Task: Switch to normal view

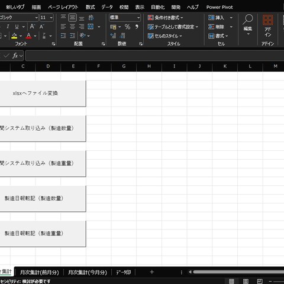Action: pyautogui.click(x=231, y=281)
